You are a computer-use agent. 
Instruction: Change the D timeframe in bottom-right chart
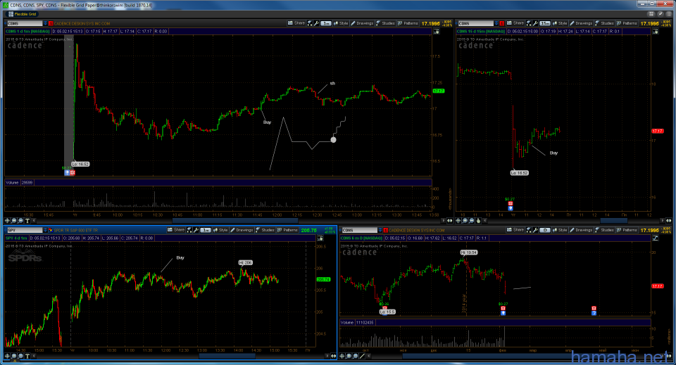545,230
